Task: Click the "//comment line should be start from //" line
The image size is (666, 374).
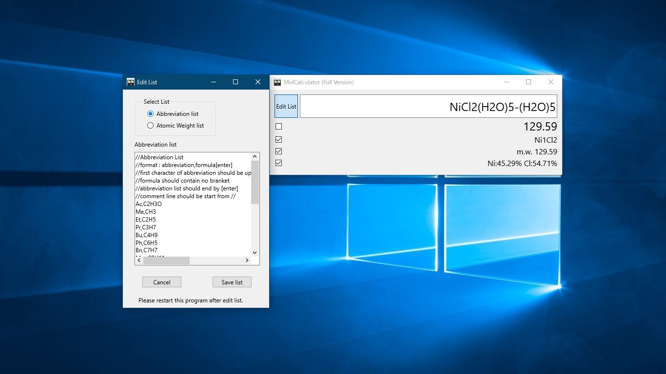Action: click(x=186, y=196)
